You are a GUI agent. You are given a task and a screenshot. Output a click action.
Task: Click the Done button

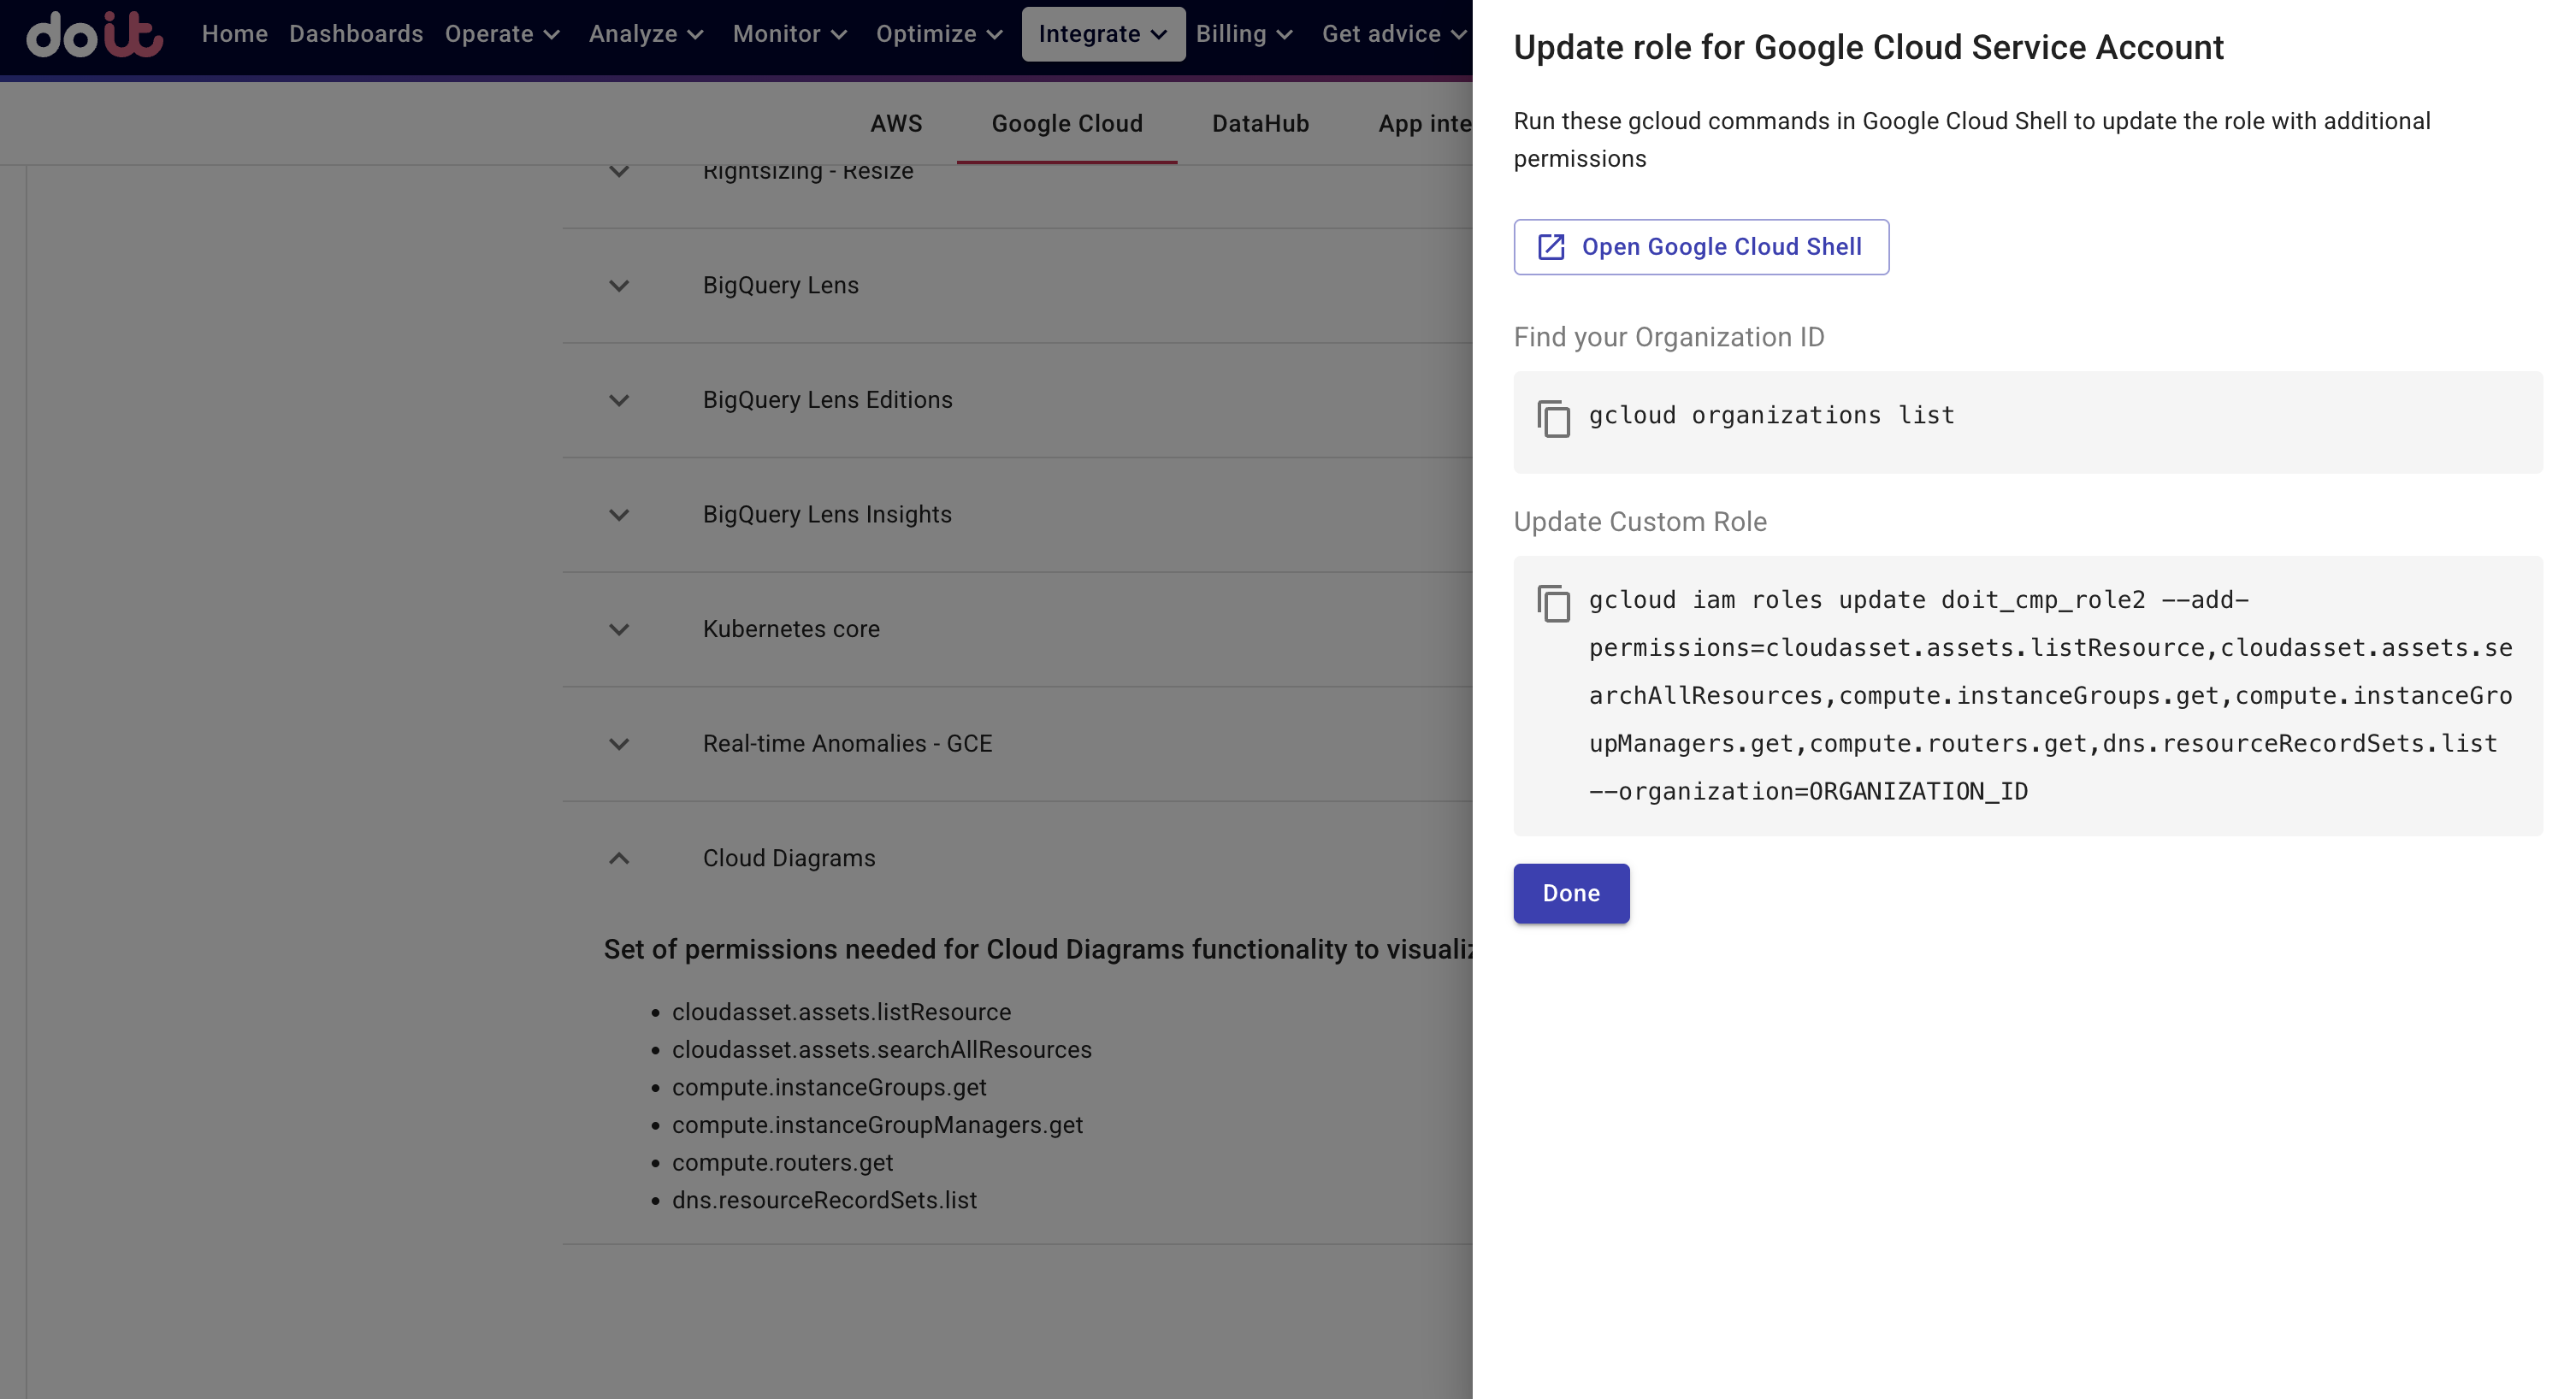(x=1570, y=893)
